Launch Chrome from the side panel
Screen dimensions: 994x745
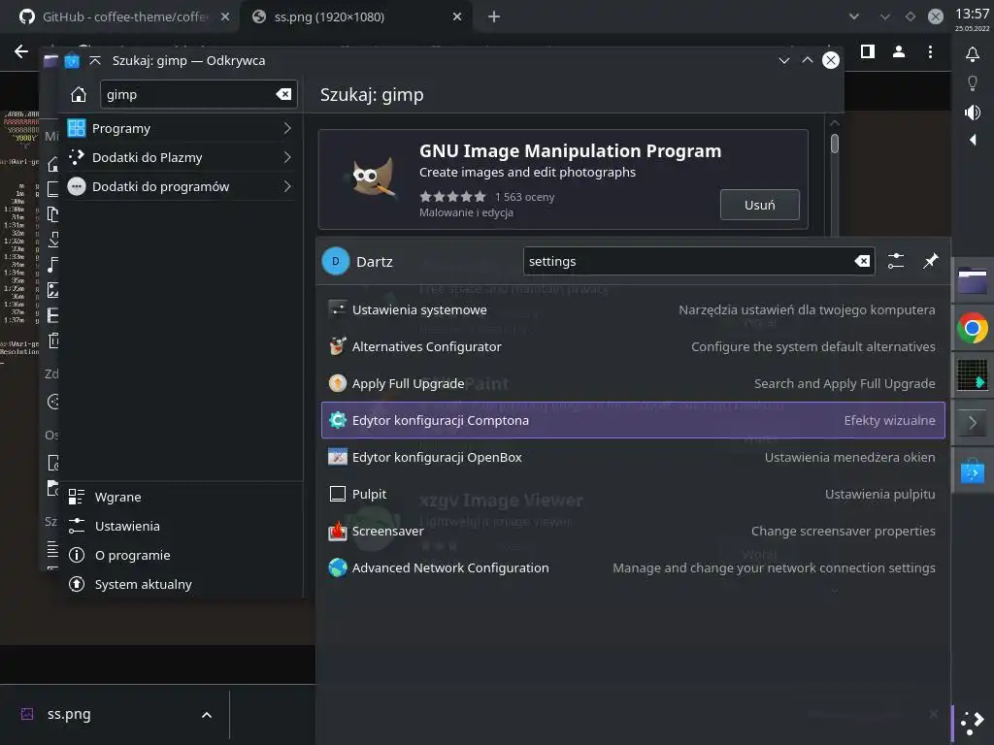coord(972,328)
